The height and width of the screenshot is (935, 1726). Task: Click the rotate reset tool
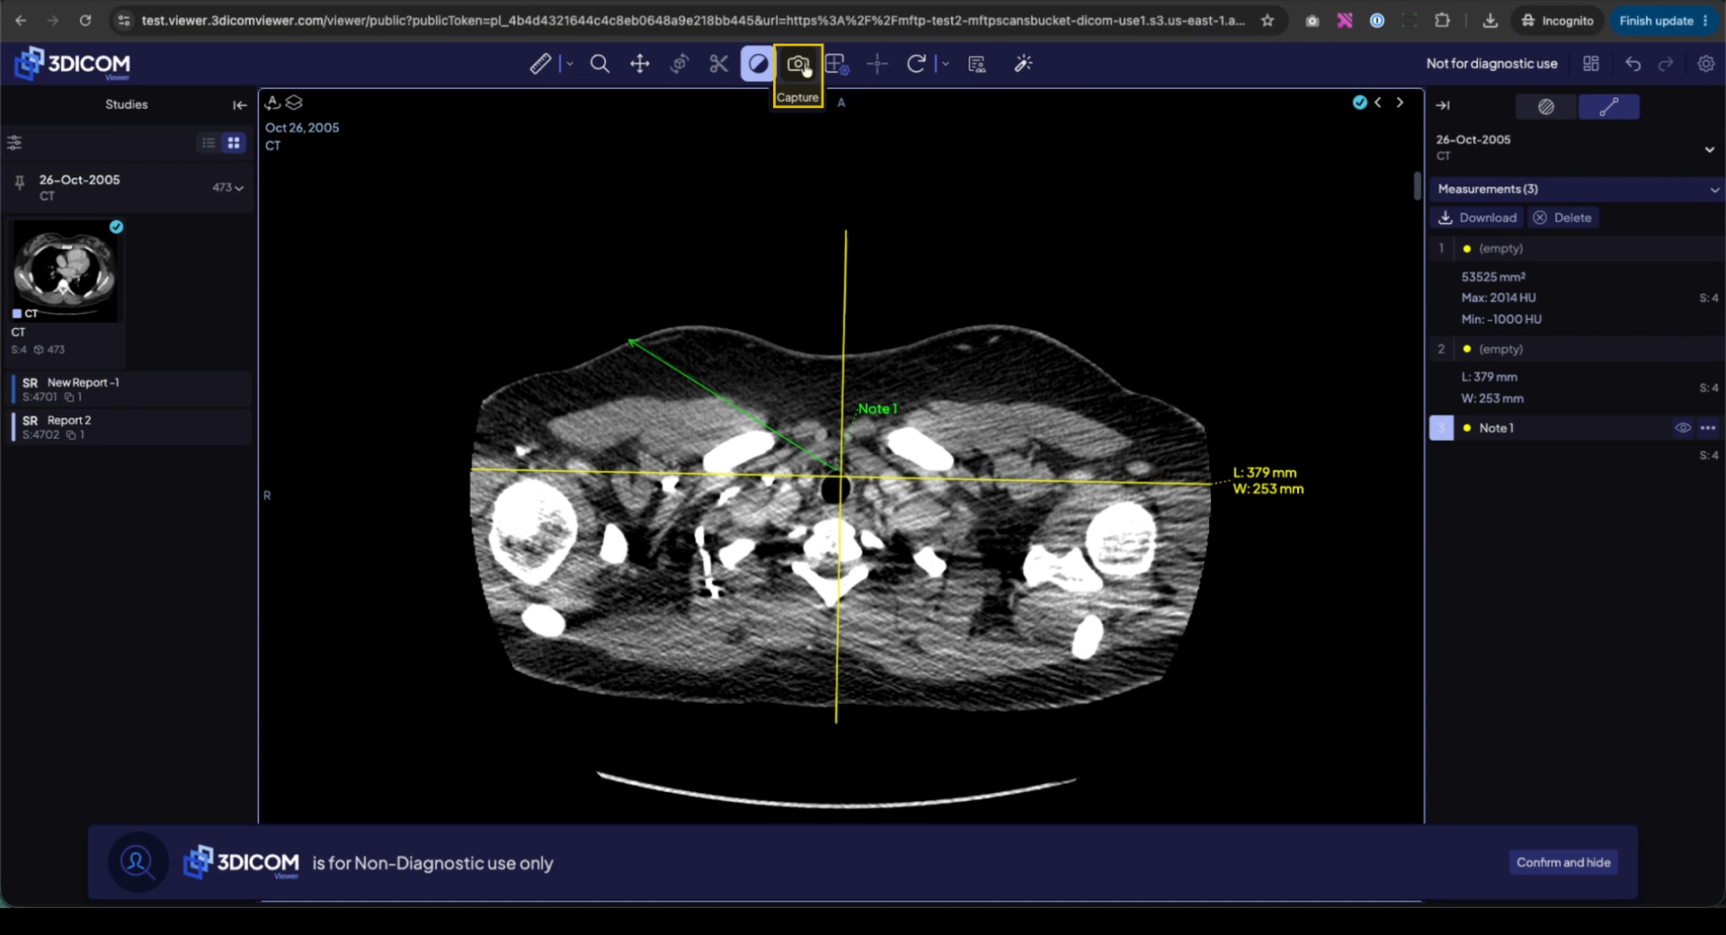click(916, 64)
